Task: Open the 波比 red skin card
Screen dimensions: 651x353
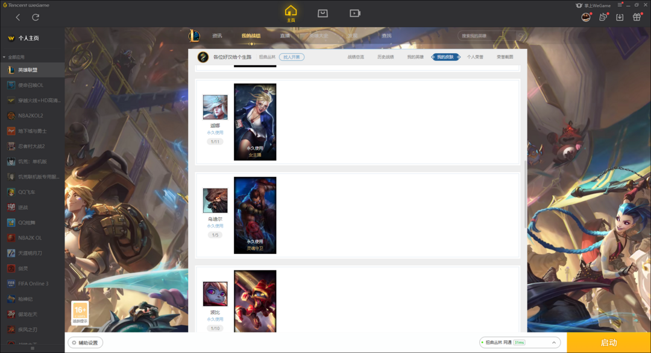Action: point(255,301)
